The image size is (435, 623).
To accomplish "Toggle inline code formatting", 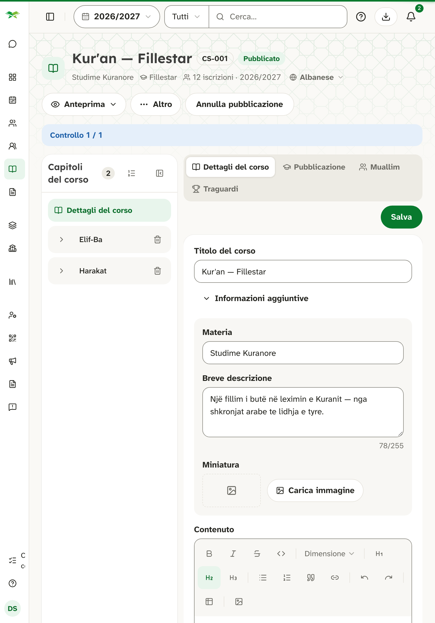I will [281, 554].
